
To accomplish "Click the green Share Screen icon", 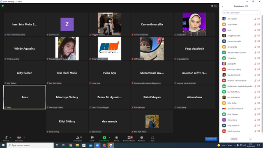I will [104, 138].
